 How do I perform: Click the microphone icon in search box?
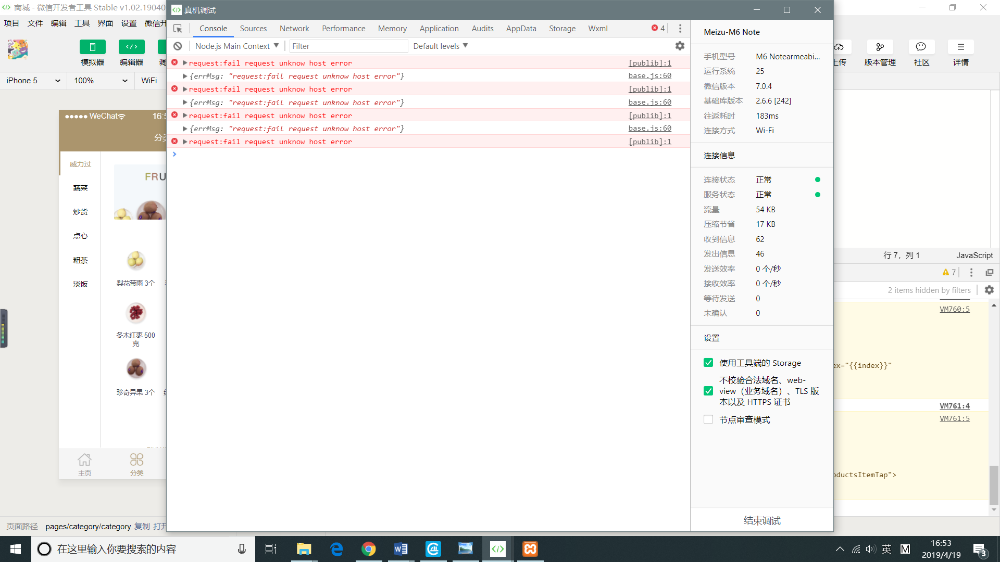242,549
